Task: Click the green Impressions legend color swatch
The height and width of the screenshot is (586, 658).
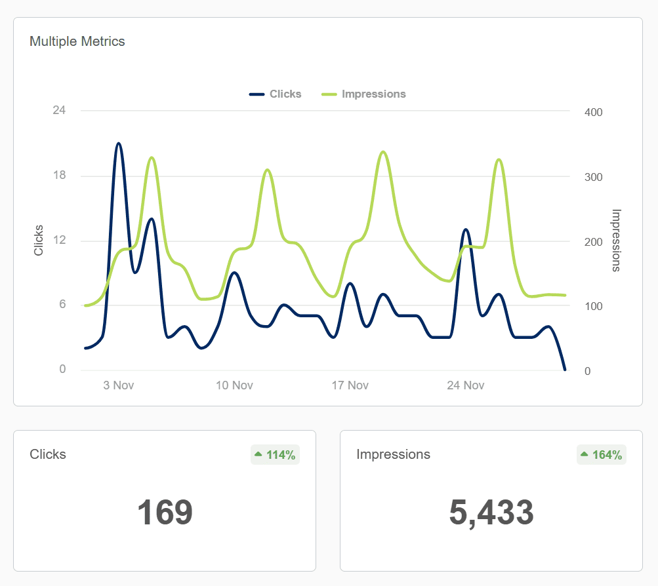Action: coord(328,94)
